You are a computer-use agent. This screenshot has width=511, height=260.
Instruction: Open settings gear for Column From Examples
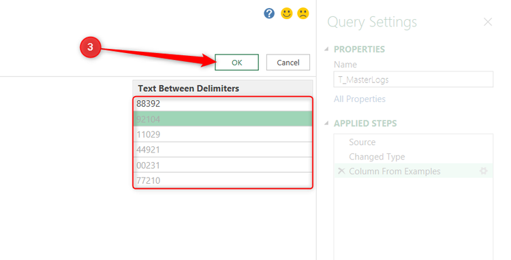tap(484, 171)
